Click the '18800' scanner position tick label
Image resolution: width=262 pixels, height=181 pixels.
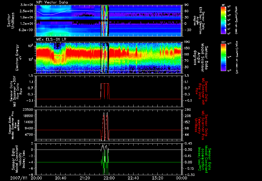pos(28,116)
